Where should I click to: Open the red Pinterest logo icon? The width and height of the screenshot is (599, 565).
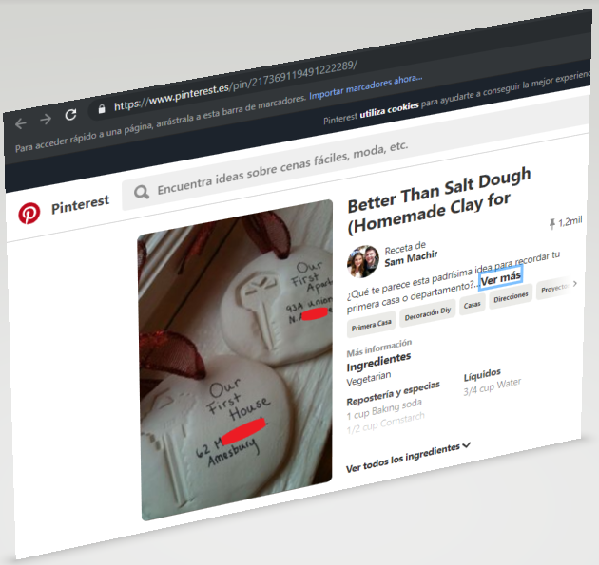[x=29, y=213]
